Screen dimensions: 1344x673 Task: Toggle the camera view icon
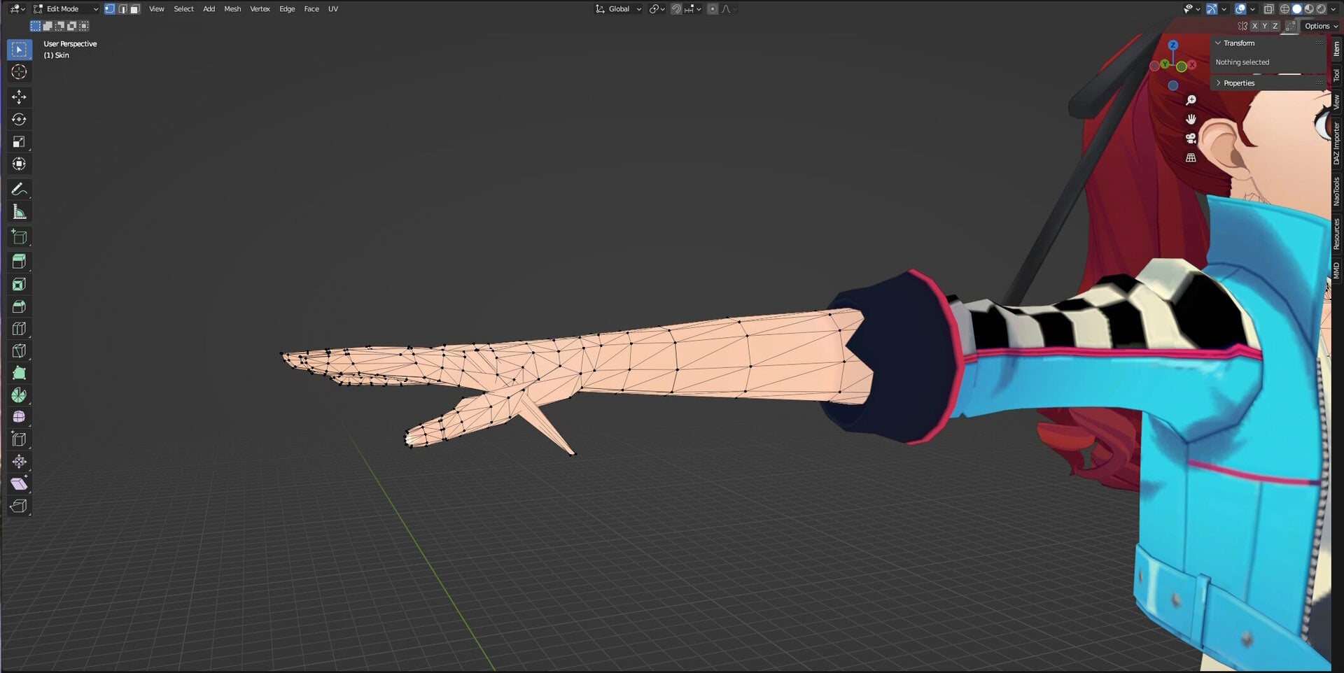click(x=1191, y=139)
